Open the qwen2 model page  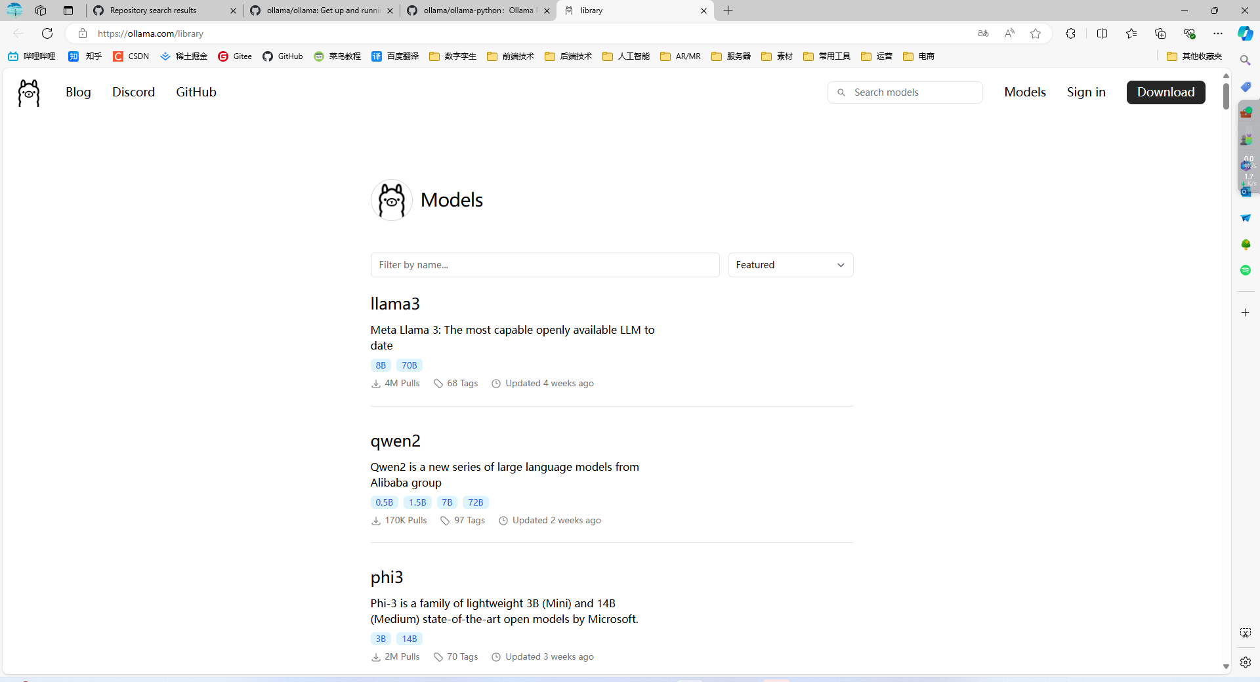(395, 441)
